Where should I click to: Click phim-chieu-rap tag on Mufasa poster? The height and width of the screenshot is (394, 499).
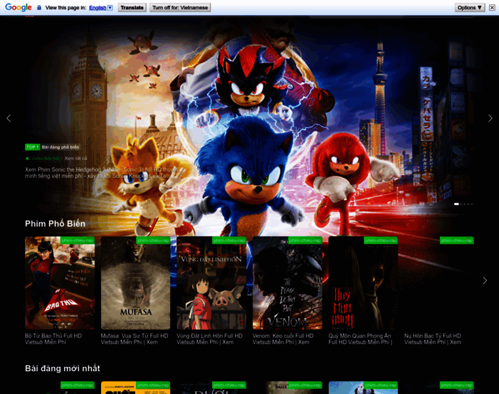click(x=153, y=240)
